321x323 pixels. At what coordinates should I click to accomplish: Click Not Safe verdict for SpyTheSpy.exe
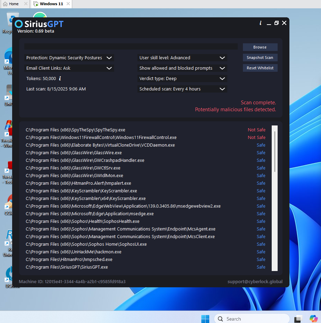pyautogui.click(x=256, y=130)
